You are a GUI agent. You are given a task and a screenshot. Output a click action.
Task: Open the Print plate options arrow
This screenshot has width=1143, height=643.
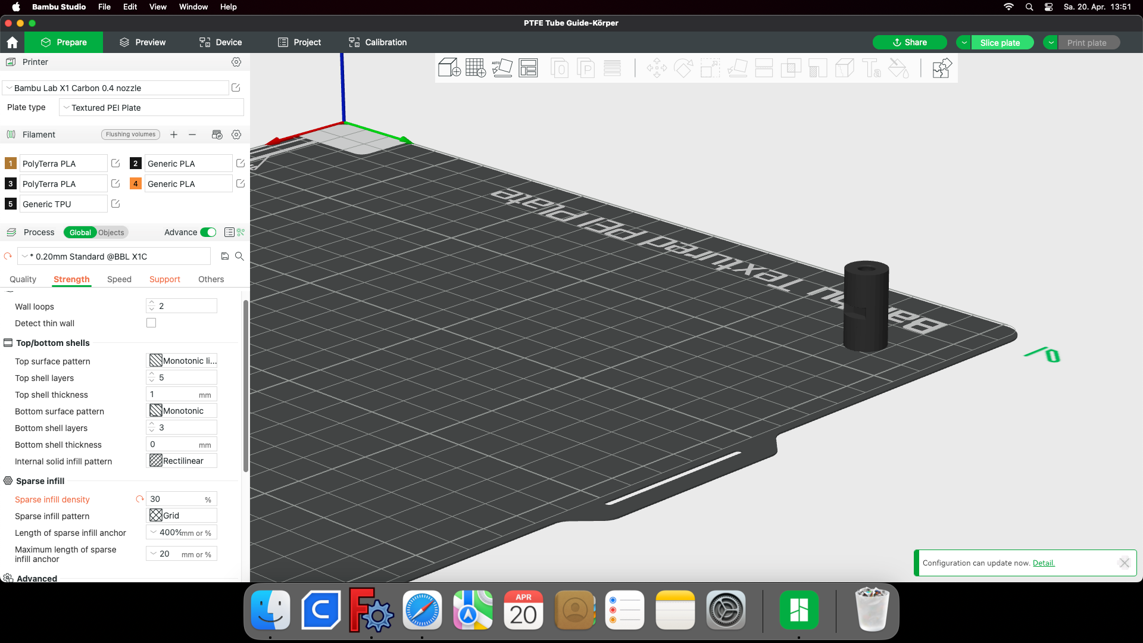coord(1051,42)
